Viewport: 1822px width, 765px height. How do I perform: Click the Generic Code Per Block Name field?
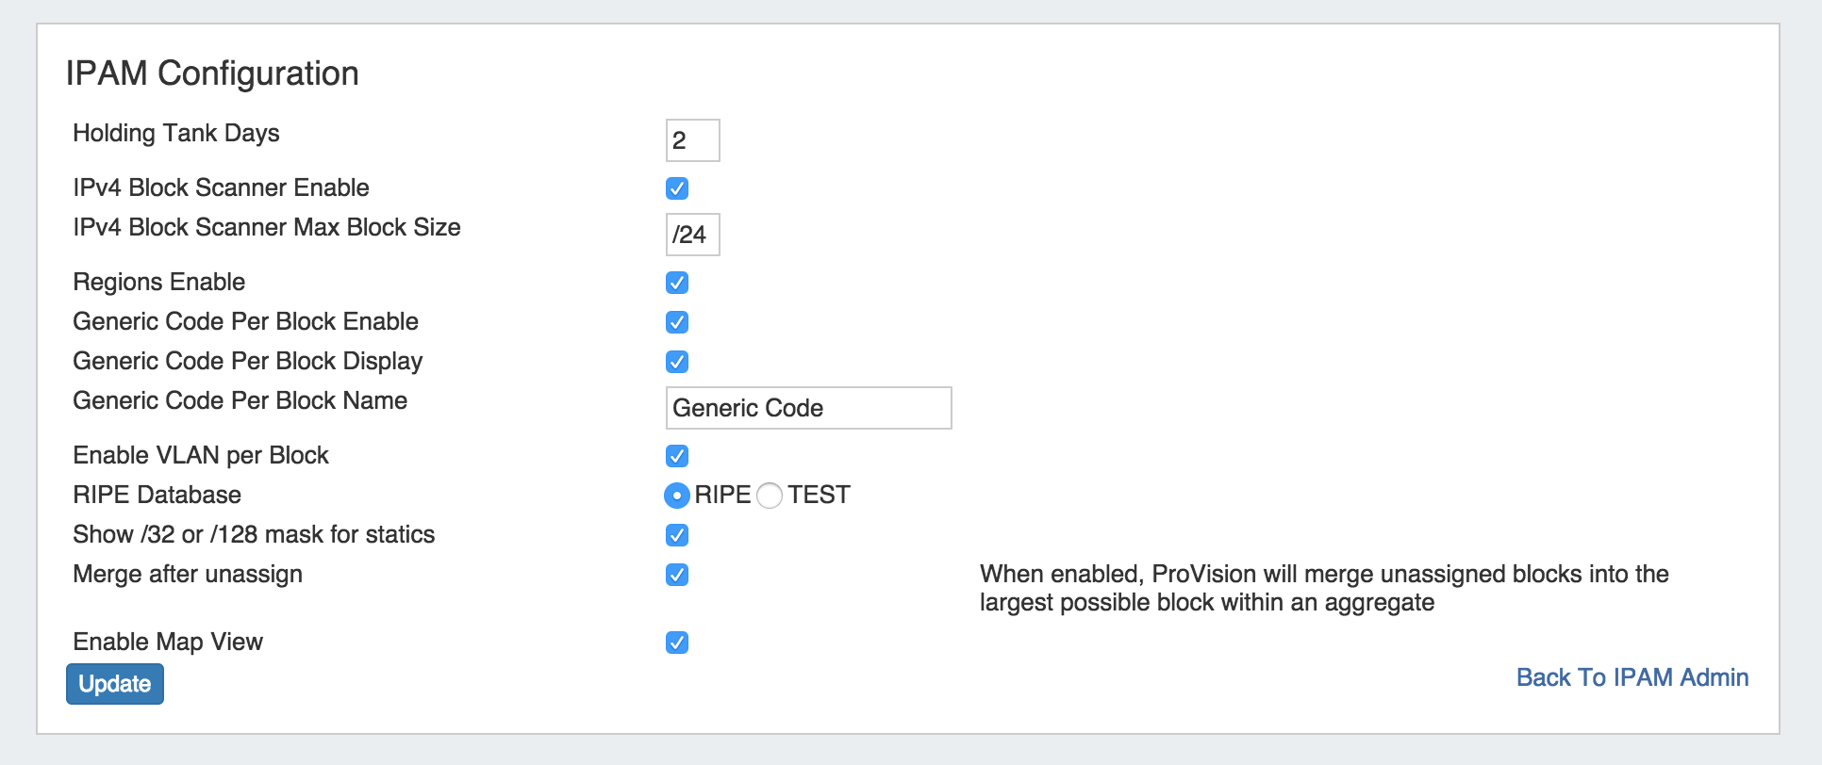pyautogui.click(x=808, y=408)
